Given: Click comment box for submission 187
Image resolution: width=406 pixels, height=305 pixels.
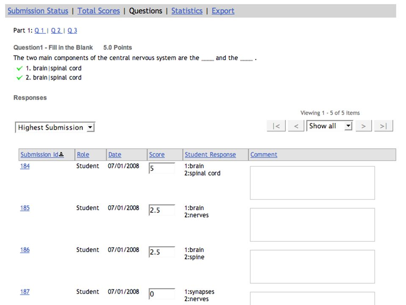Looking at the screenshot, I should tap(312, 299).
